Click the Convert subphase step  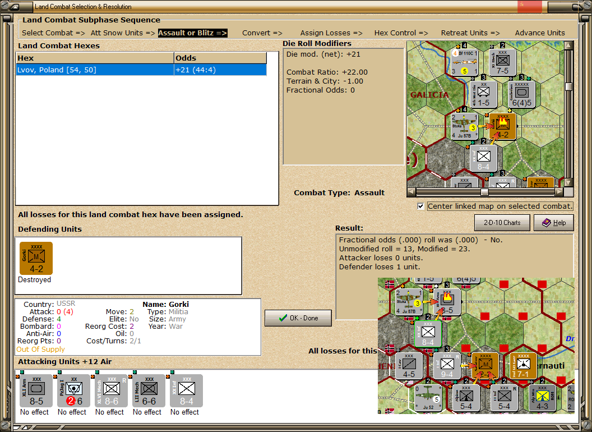point(262,33)
